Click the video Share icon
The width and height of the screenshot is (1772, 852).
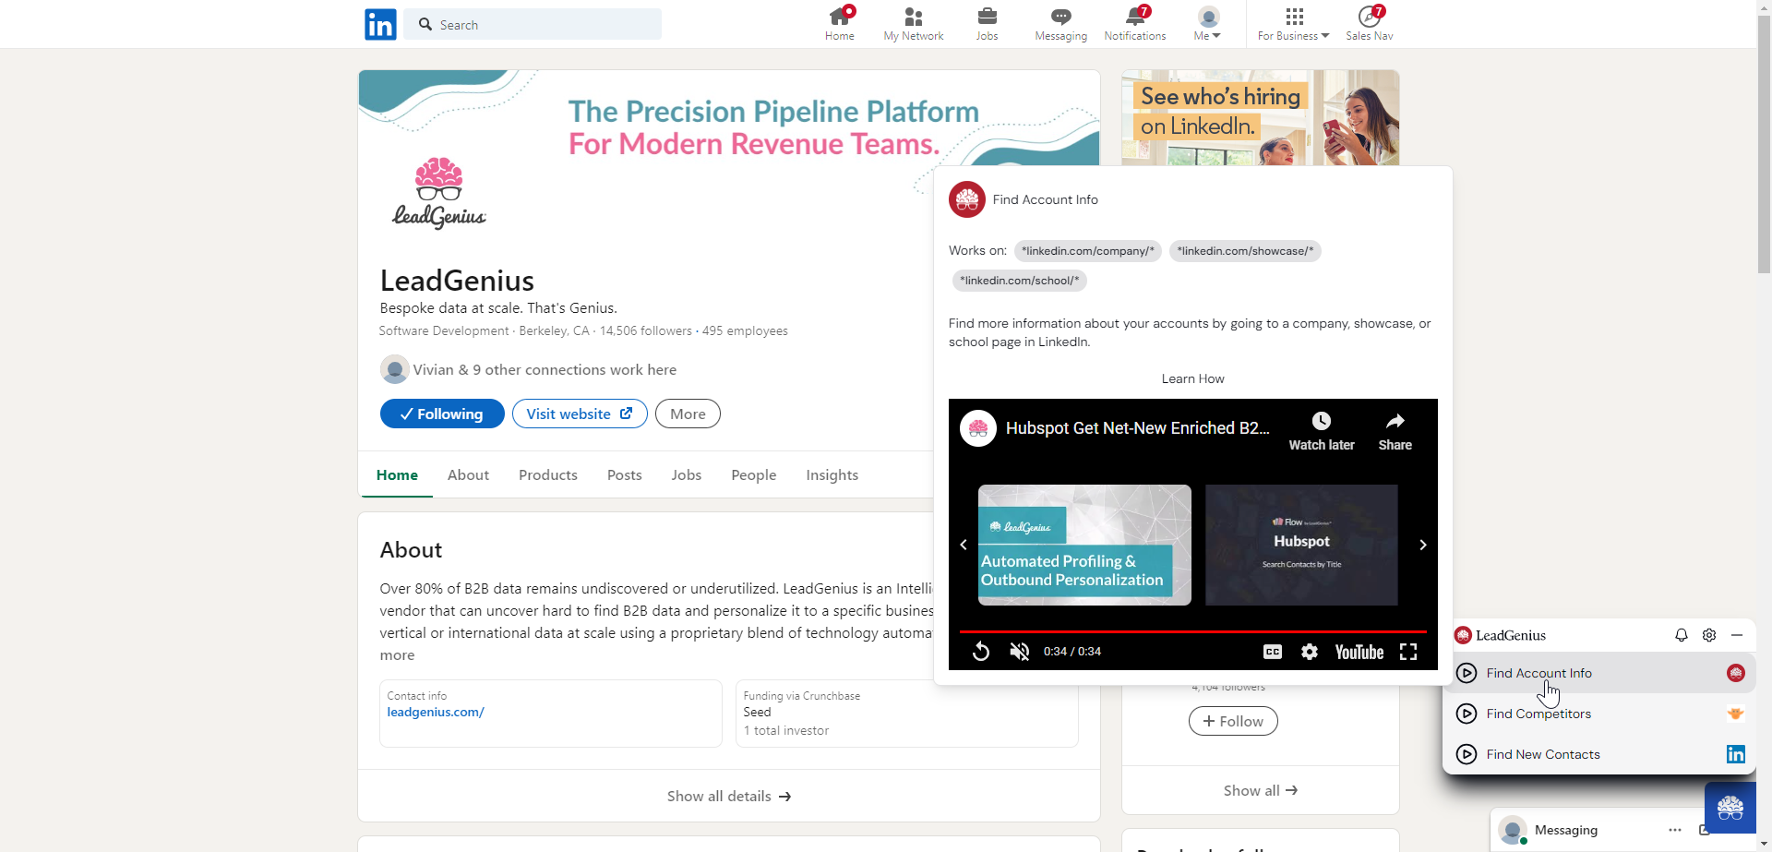point(1395,431)
